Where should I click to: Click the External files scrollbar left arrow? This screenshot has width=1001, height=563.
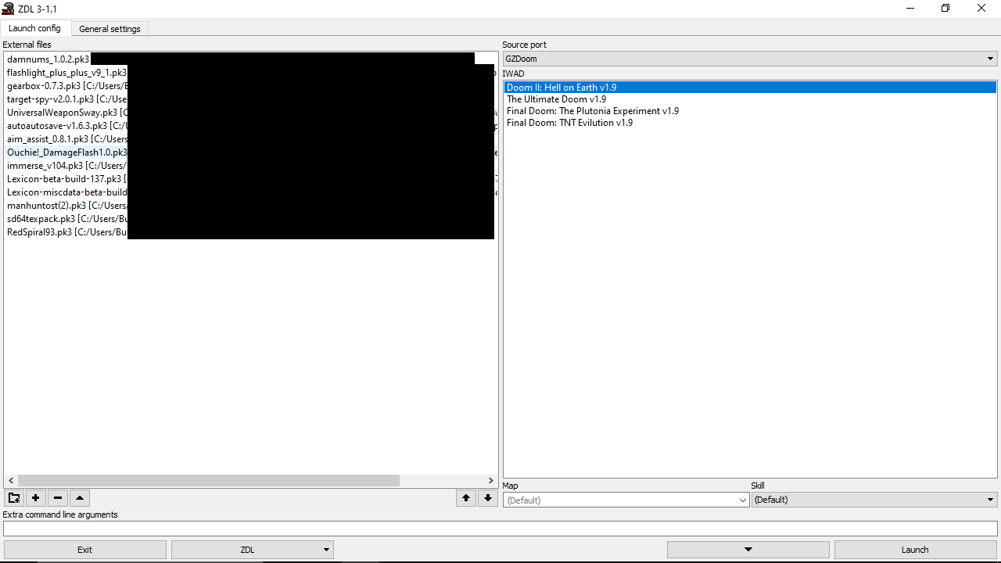click(10, 480)
